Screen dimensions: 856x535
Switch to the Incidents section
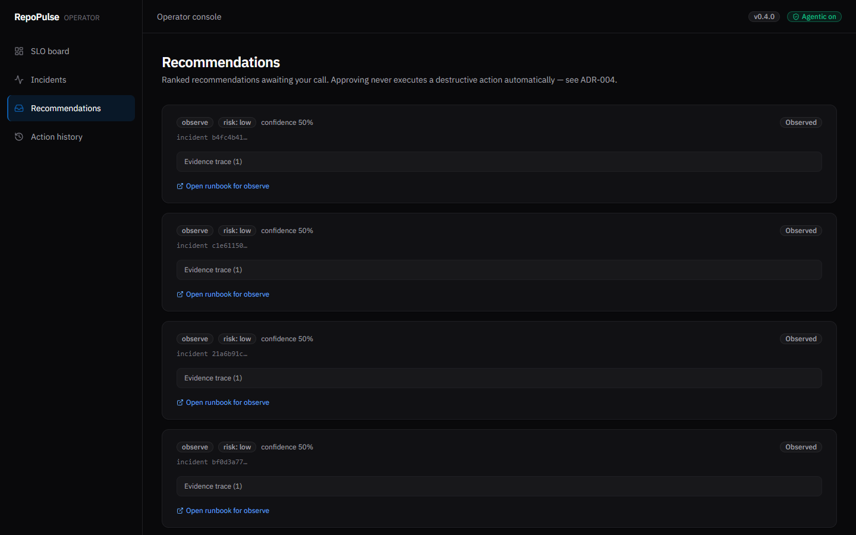(48, 79)
